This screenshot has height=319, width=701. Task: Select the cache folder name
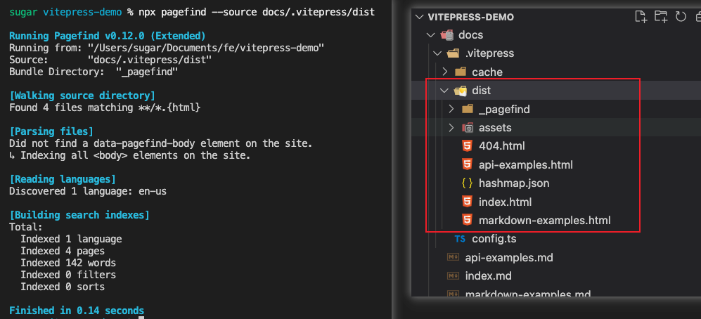[x=487, y=72]
